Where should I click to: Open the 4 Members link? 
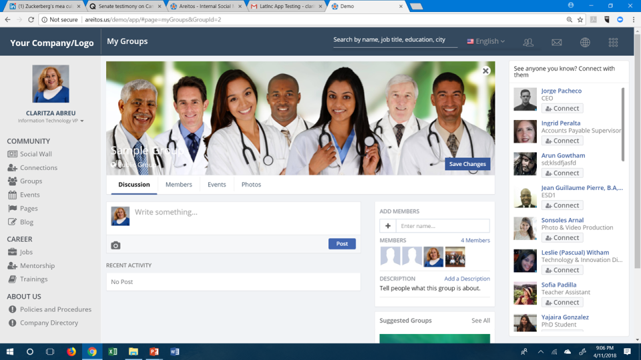(x=475, y=241)
